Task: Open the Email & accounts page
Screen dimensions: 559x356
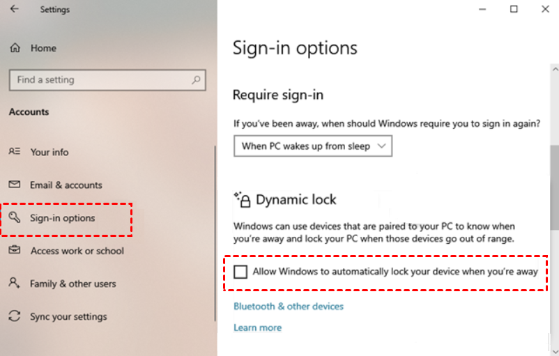Action: pos(66,185)
